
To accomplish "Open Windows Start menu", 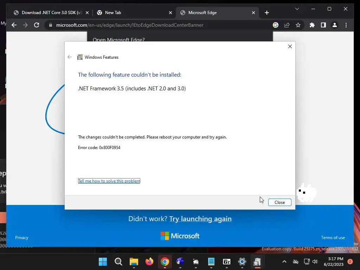I will pos(103,262).
